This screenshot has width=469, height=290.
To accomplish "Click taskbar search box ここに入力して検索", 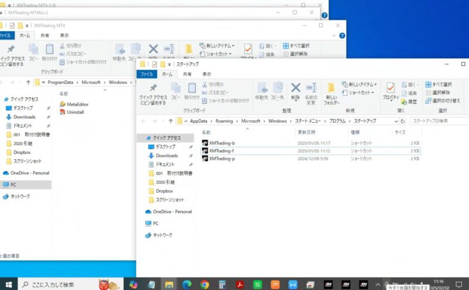I will coord(71,284).
